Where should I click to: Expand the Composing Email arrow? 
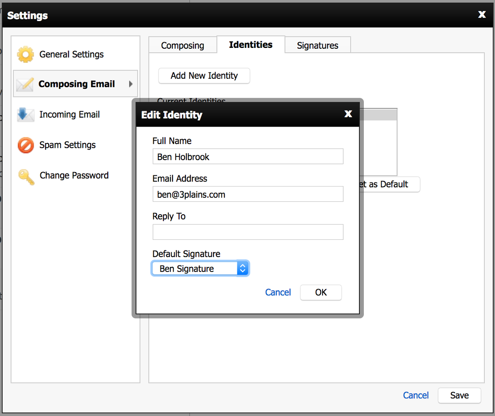131,84
